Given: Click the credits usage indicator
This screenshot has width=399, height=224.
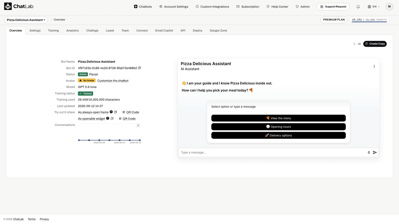Looking at the screenshot, I should click(x=369, y=20).
